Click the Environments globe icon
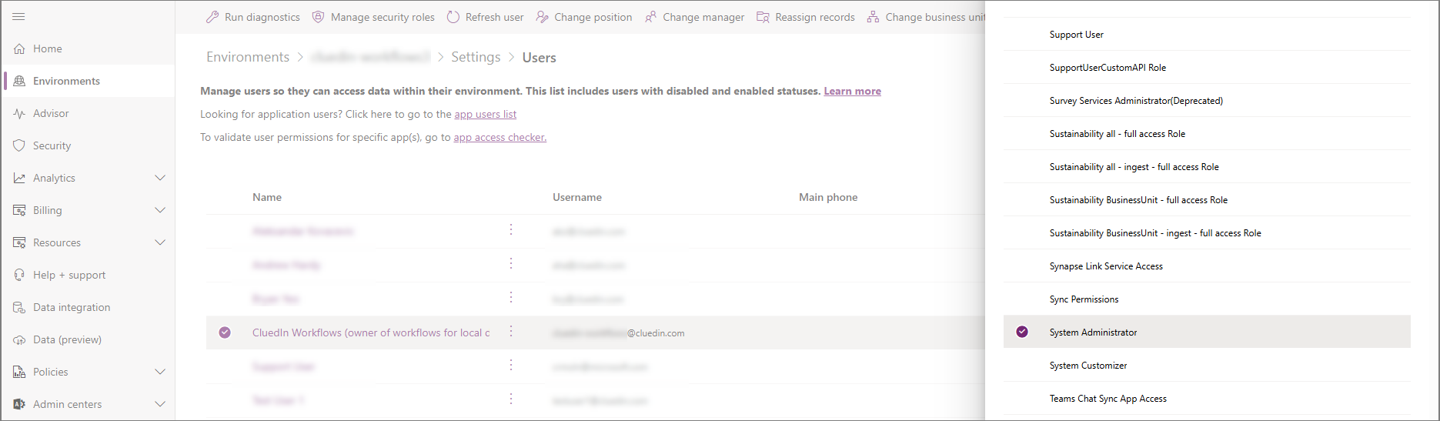The image size is (1440, 421). pyautogui.click(x=19, y=81)
